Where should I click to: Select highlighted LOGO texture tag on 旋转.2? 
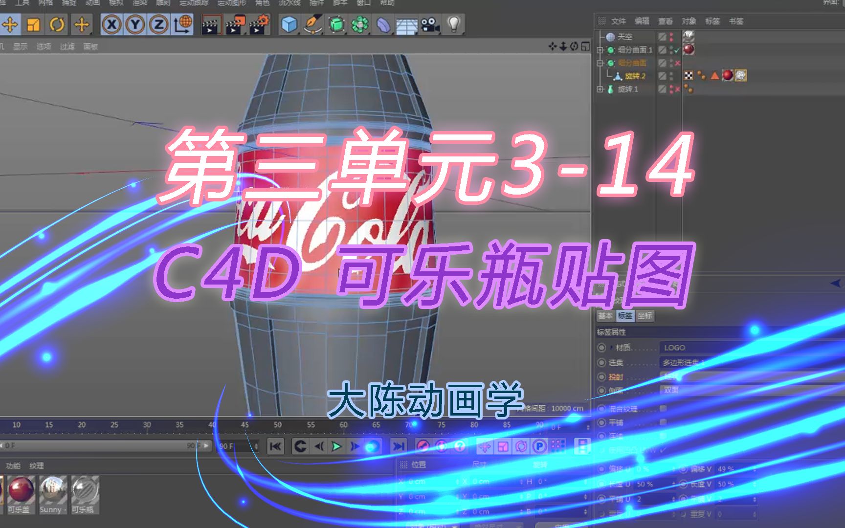tap(741, 75)
